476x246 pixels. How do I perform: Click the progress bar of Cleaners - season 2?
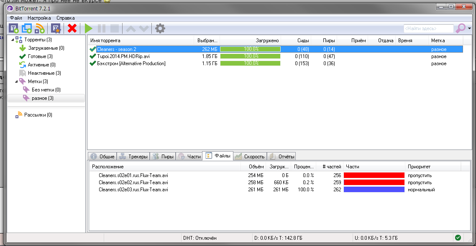[250, 49]
